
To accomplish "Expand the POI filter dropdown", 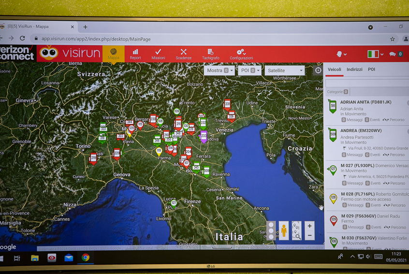I will point(249,71).
